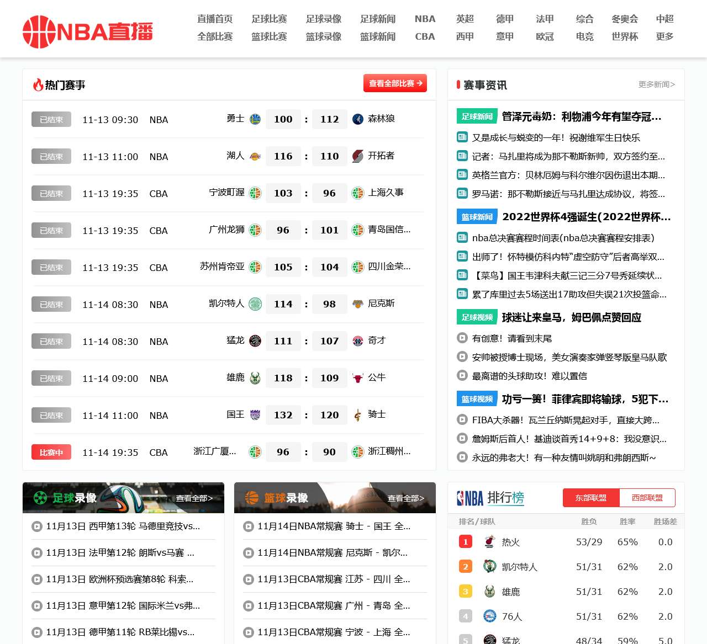Click the 尼克斯 team logo

pos(358,304)
